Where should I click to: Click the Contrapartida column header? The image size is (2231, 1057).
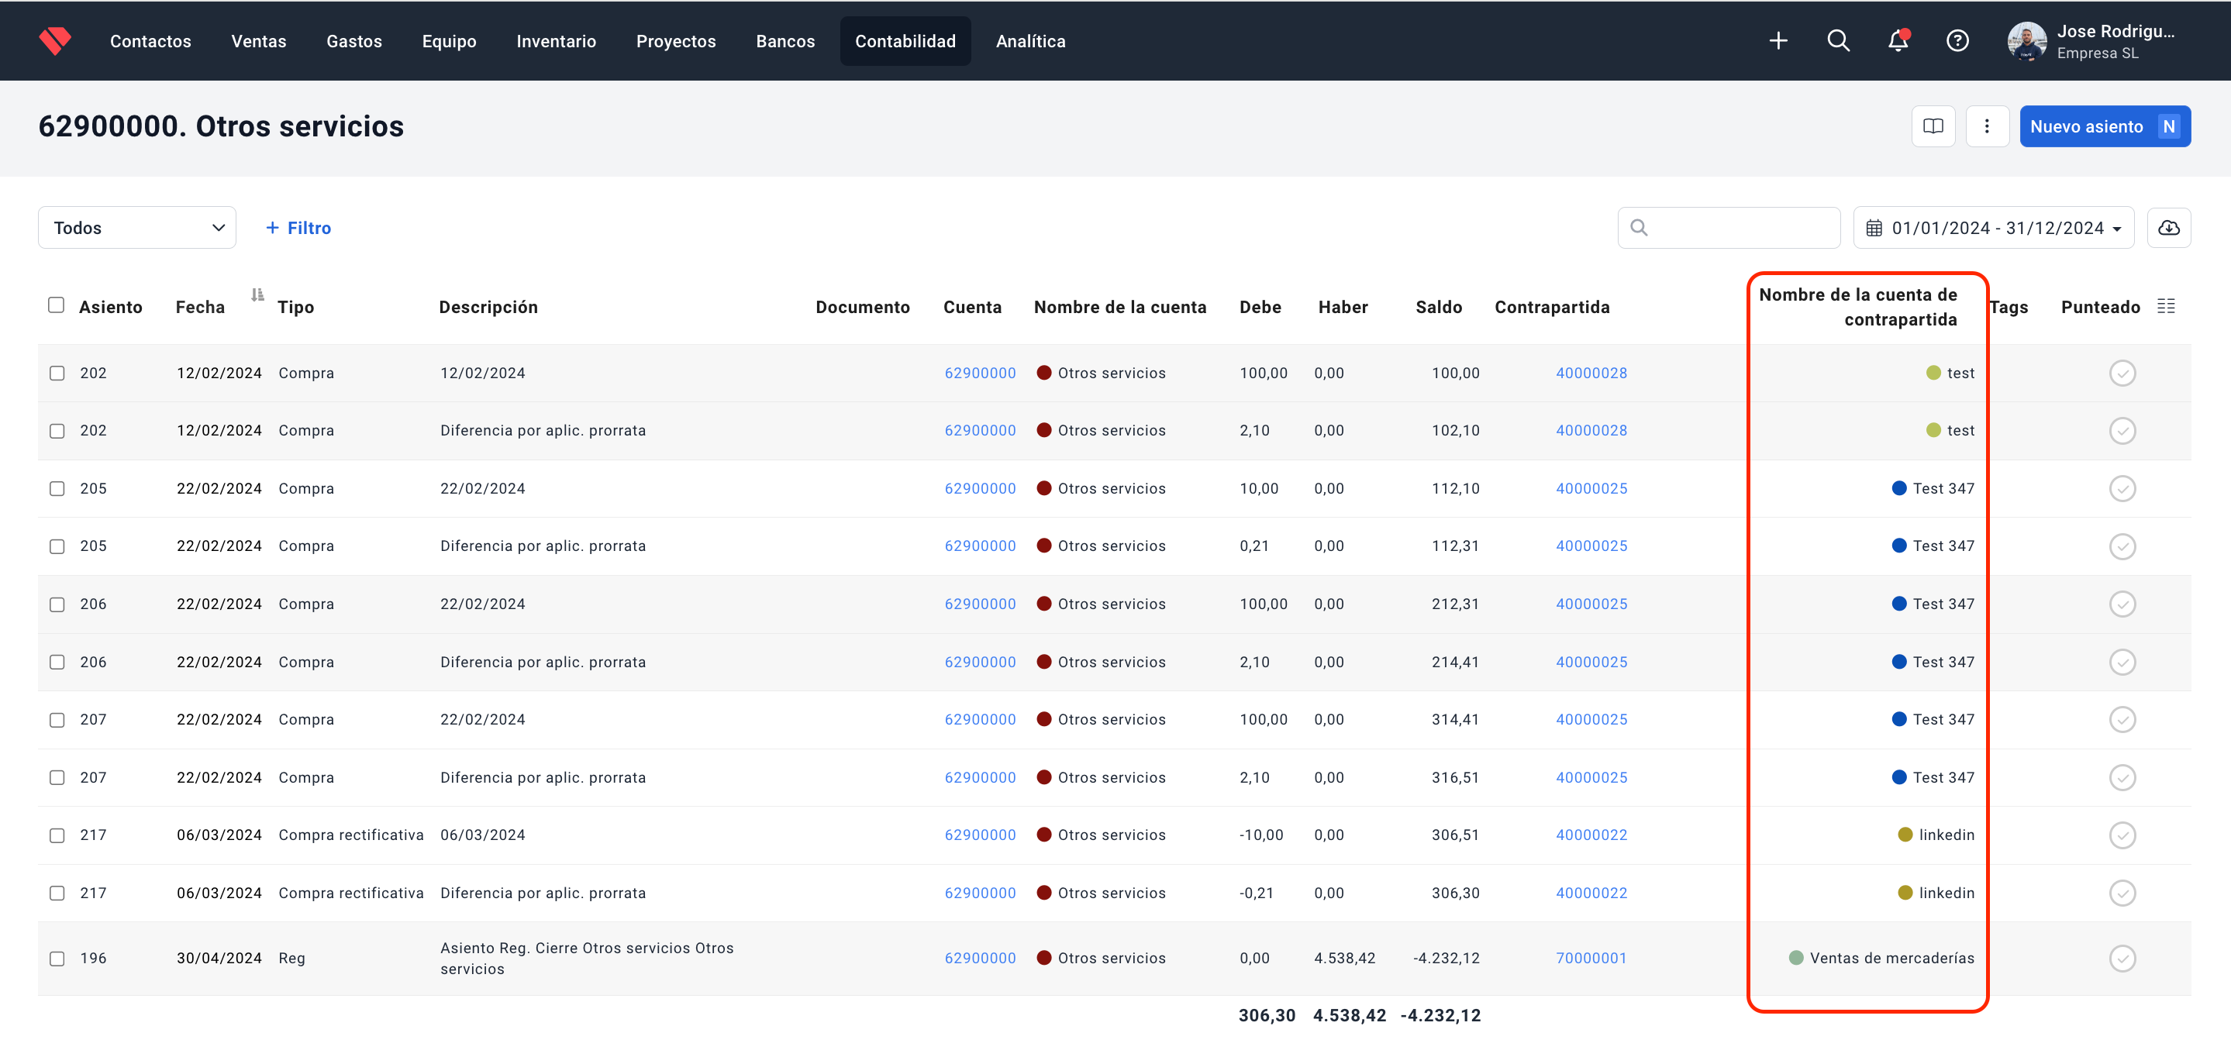1551,308
